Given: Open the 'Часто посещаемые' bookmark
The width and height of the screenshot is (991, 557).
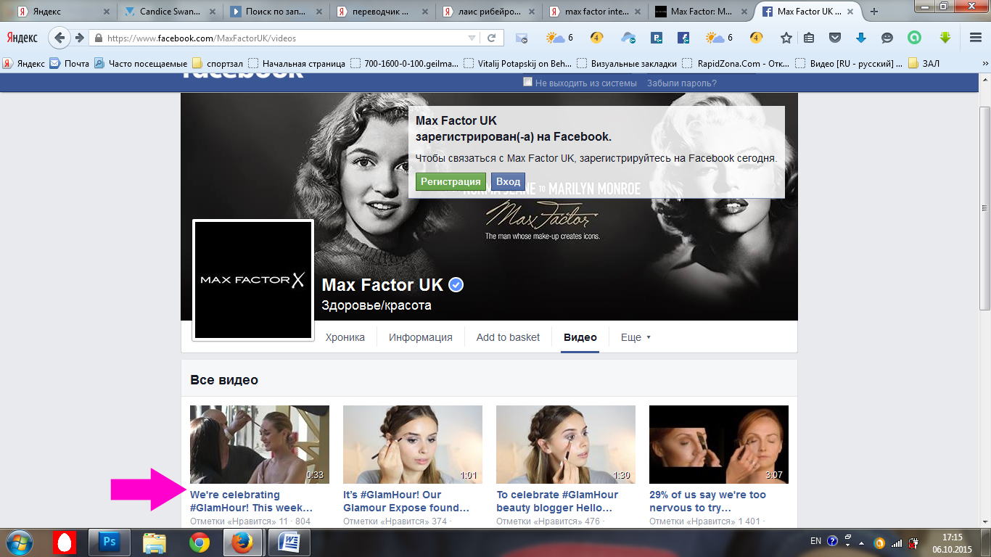Looking at the screenshot, I should click(x=141, y=64).
